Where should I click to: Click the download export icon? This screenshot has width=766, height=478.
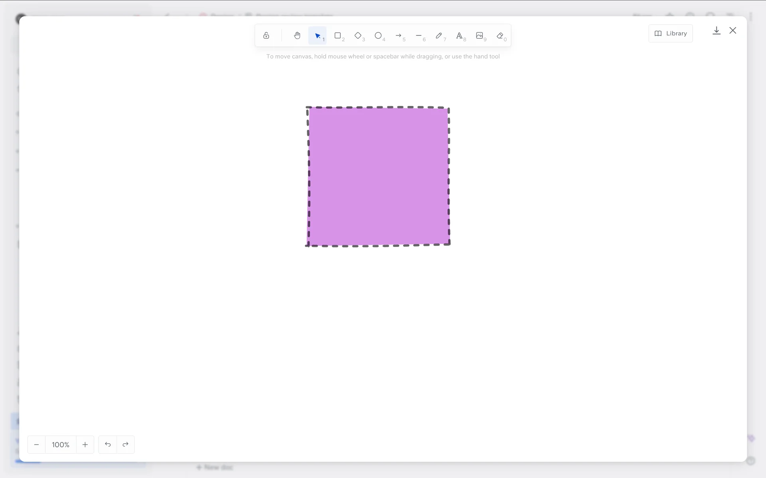[717, 31]
